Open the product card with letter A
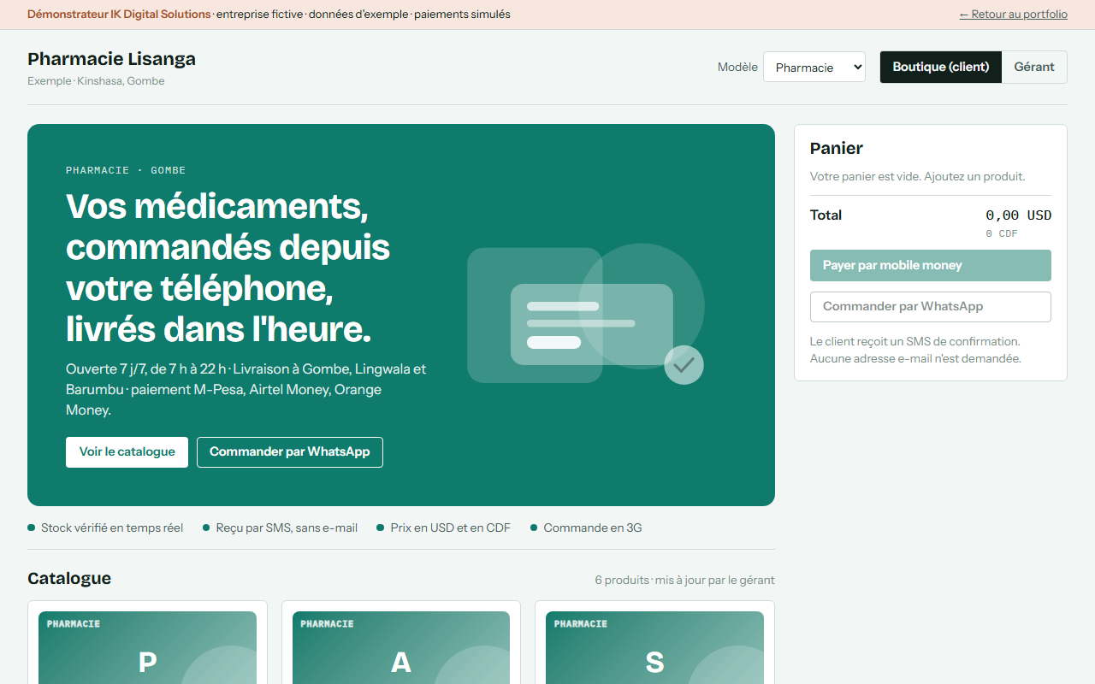The height and width of the screenshot is (684, 1095). (401, 642)
